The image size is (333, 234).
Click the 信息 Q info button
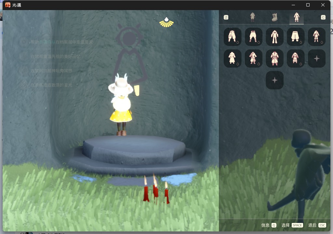(x=269, y=225)
